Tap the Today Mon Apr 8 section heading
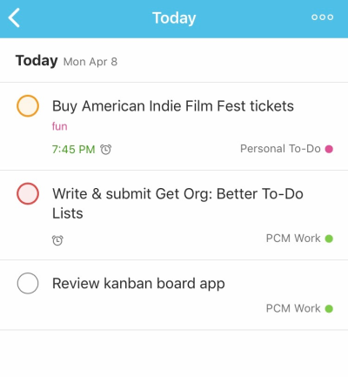Viewport: 348px width, 377px height. pyautogui.click(x=66, y=61)
